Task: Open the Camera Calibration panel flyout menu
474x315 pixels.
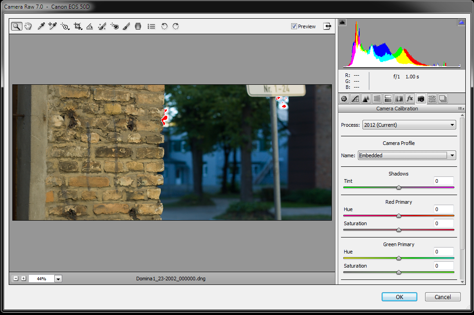Action: [461, 108]
